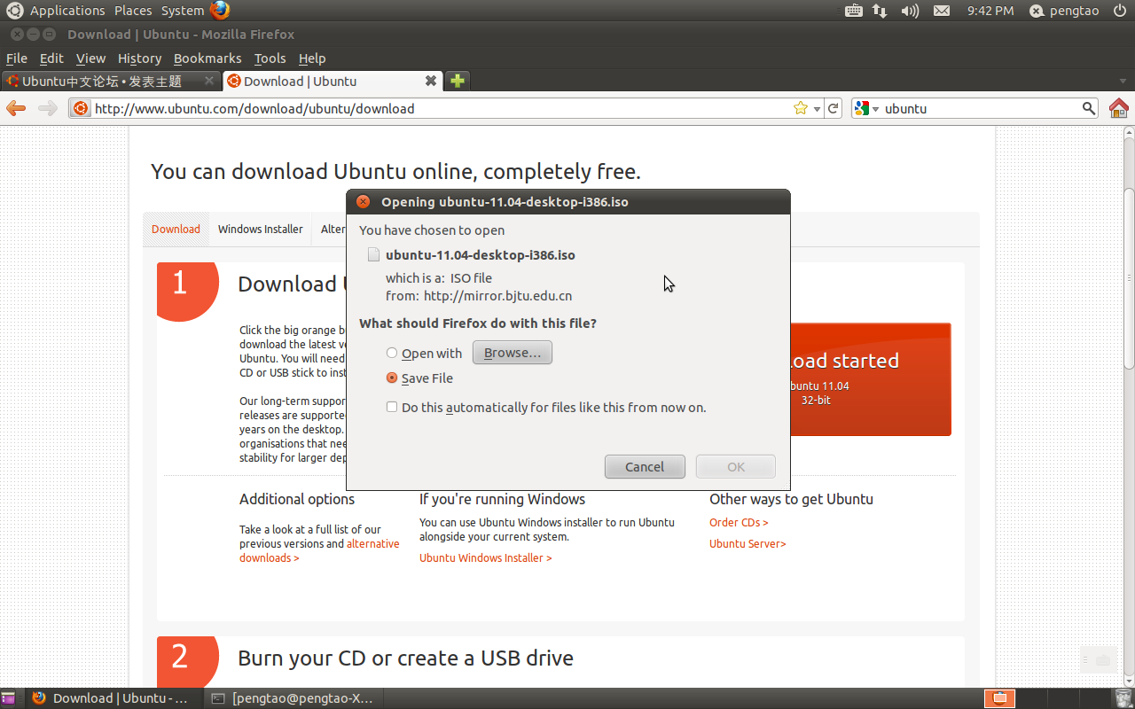Open the Help menu
Viewport: 1135px width, 709px height.
click(312, 58)
